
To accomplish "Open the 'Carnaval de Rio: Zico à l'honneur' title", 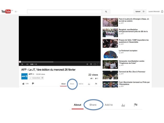I will tap(132, 72).
